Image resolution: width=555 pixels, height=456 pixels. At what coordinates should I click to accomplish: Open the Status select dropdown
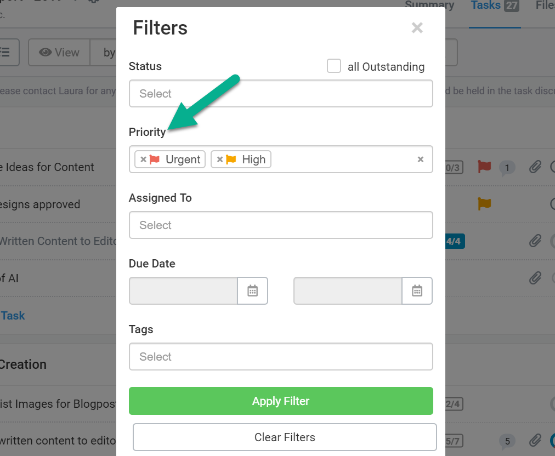(x=281, y=93)
